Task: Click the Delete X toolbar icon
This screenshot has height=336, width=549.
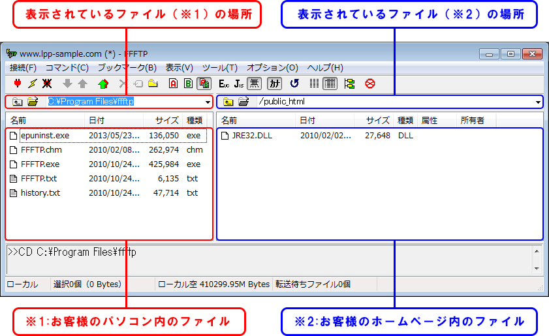Action: click(x=123, y=84)
